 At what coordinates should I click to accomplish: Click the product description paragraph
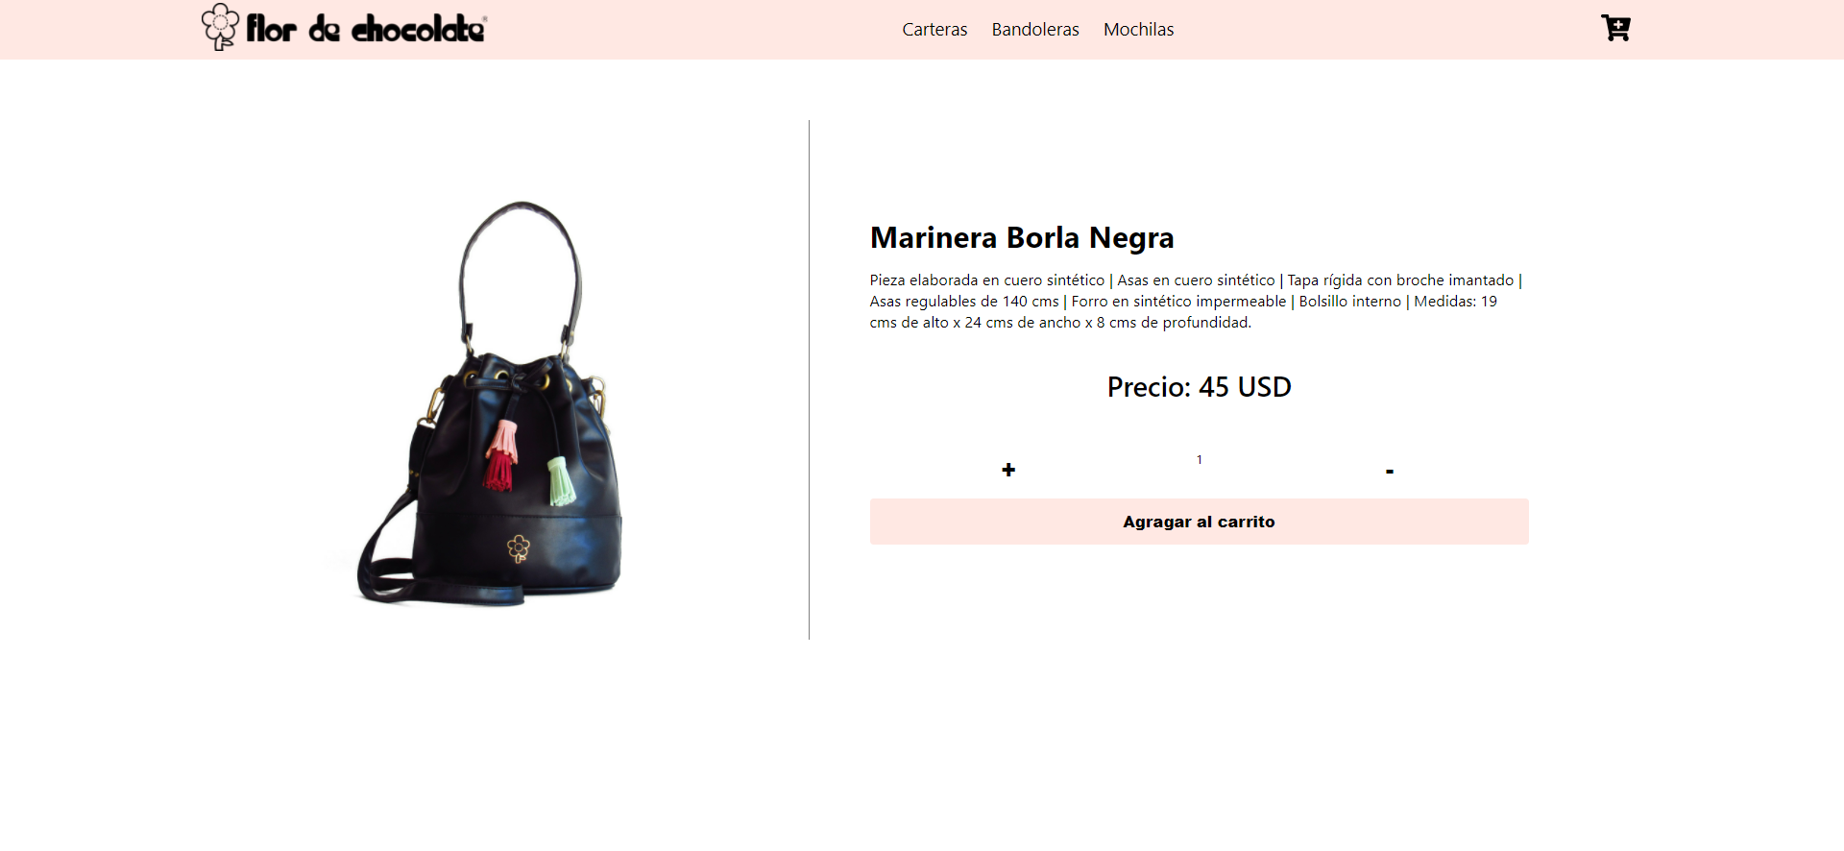1197,302
